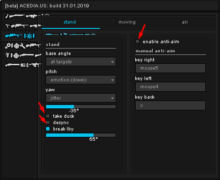Click the key right 'mouse5' bind box

(x=171, y=68)
